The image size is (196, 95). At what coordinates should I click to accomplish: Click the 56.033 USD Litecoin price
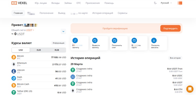coord(61,71)
